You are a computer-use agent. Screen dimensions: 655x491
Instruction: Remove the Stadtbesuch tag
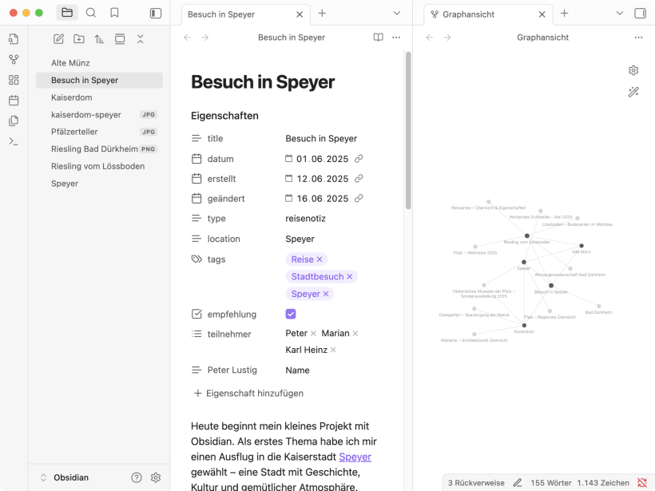click(349, 276)
